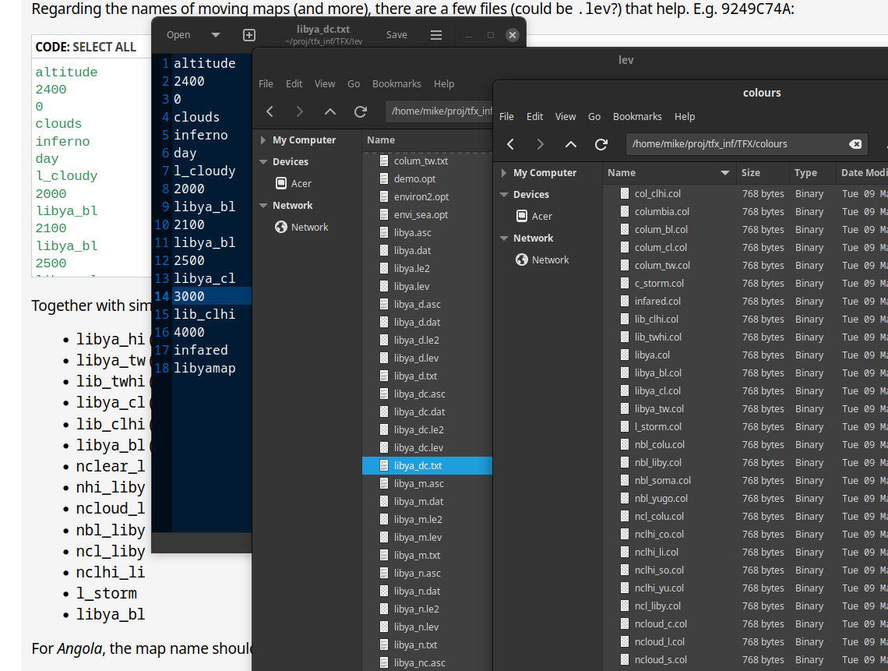Sort colours files by Size column
The image size is (888, 671).
[751, 173]
